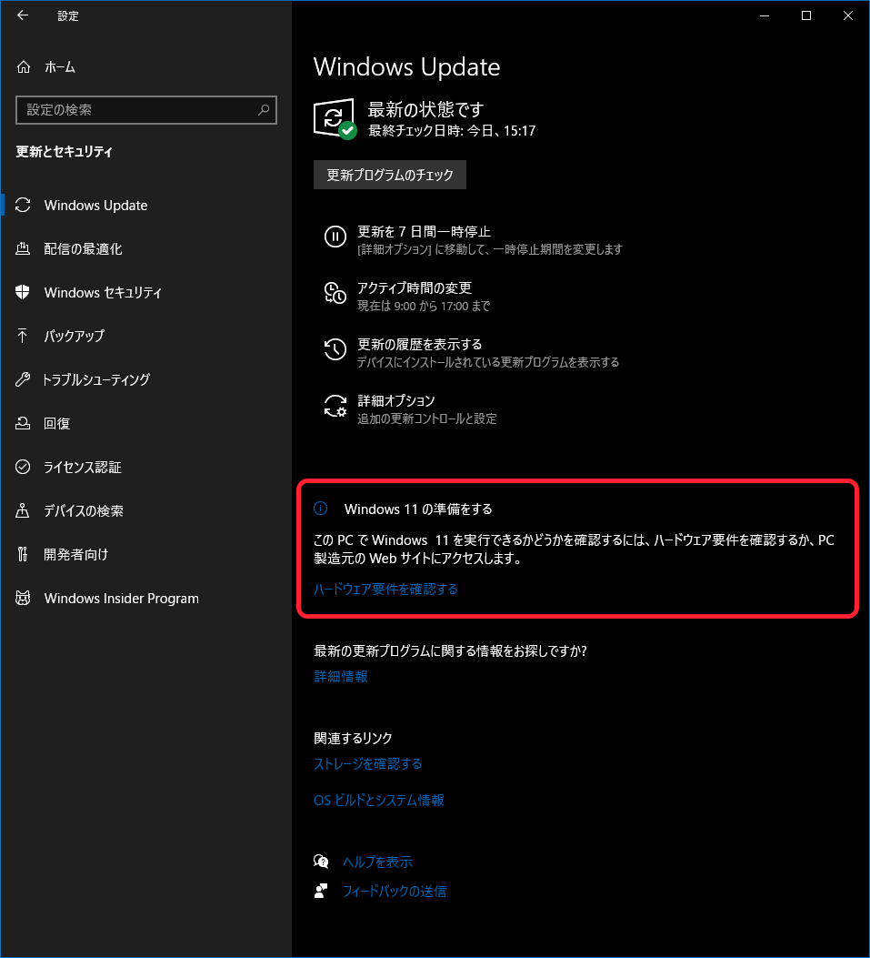Open the ストレージを確認する link
The width and height of the screenshot is (870, 958).
[367, 763]
